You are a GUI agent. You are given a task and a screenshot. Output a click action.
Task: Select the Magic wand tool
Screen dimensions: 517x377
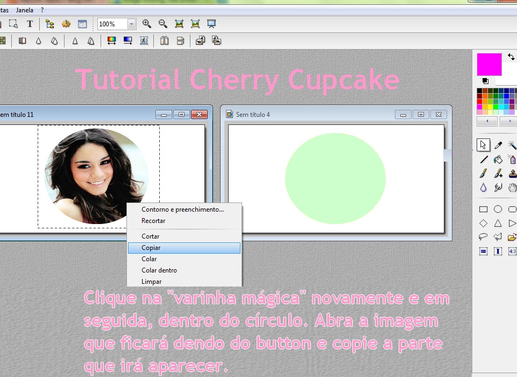coord(512,145)
